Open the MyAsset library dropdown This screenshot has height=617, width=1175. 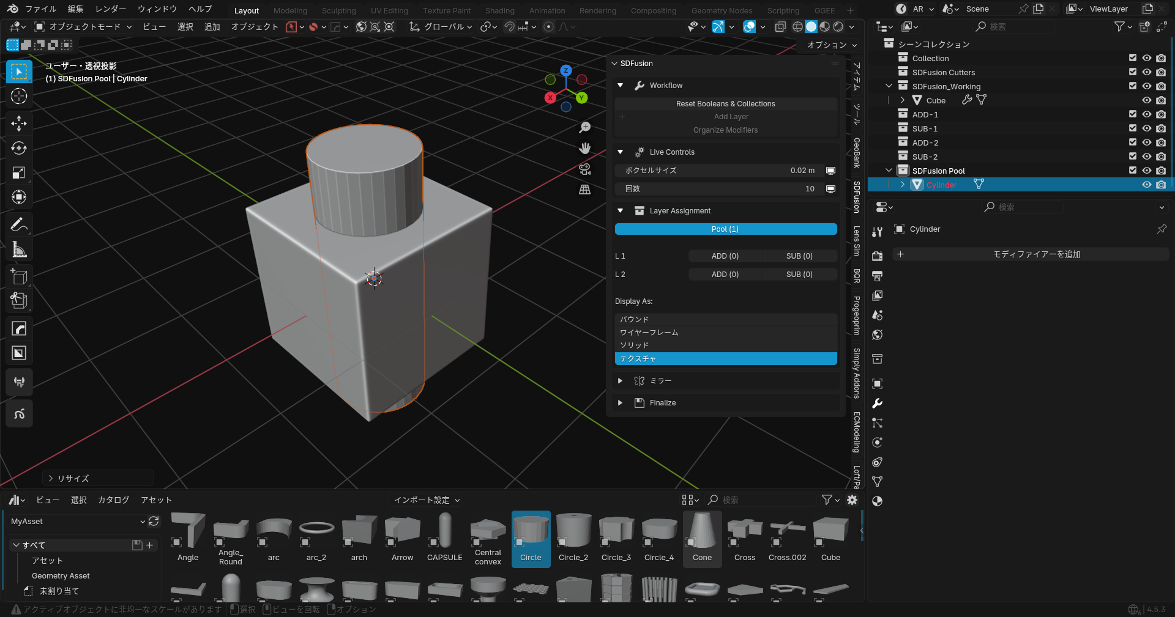tap(78, 522)
